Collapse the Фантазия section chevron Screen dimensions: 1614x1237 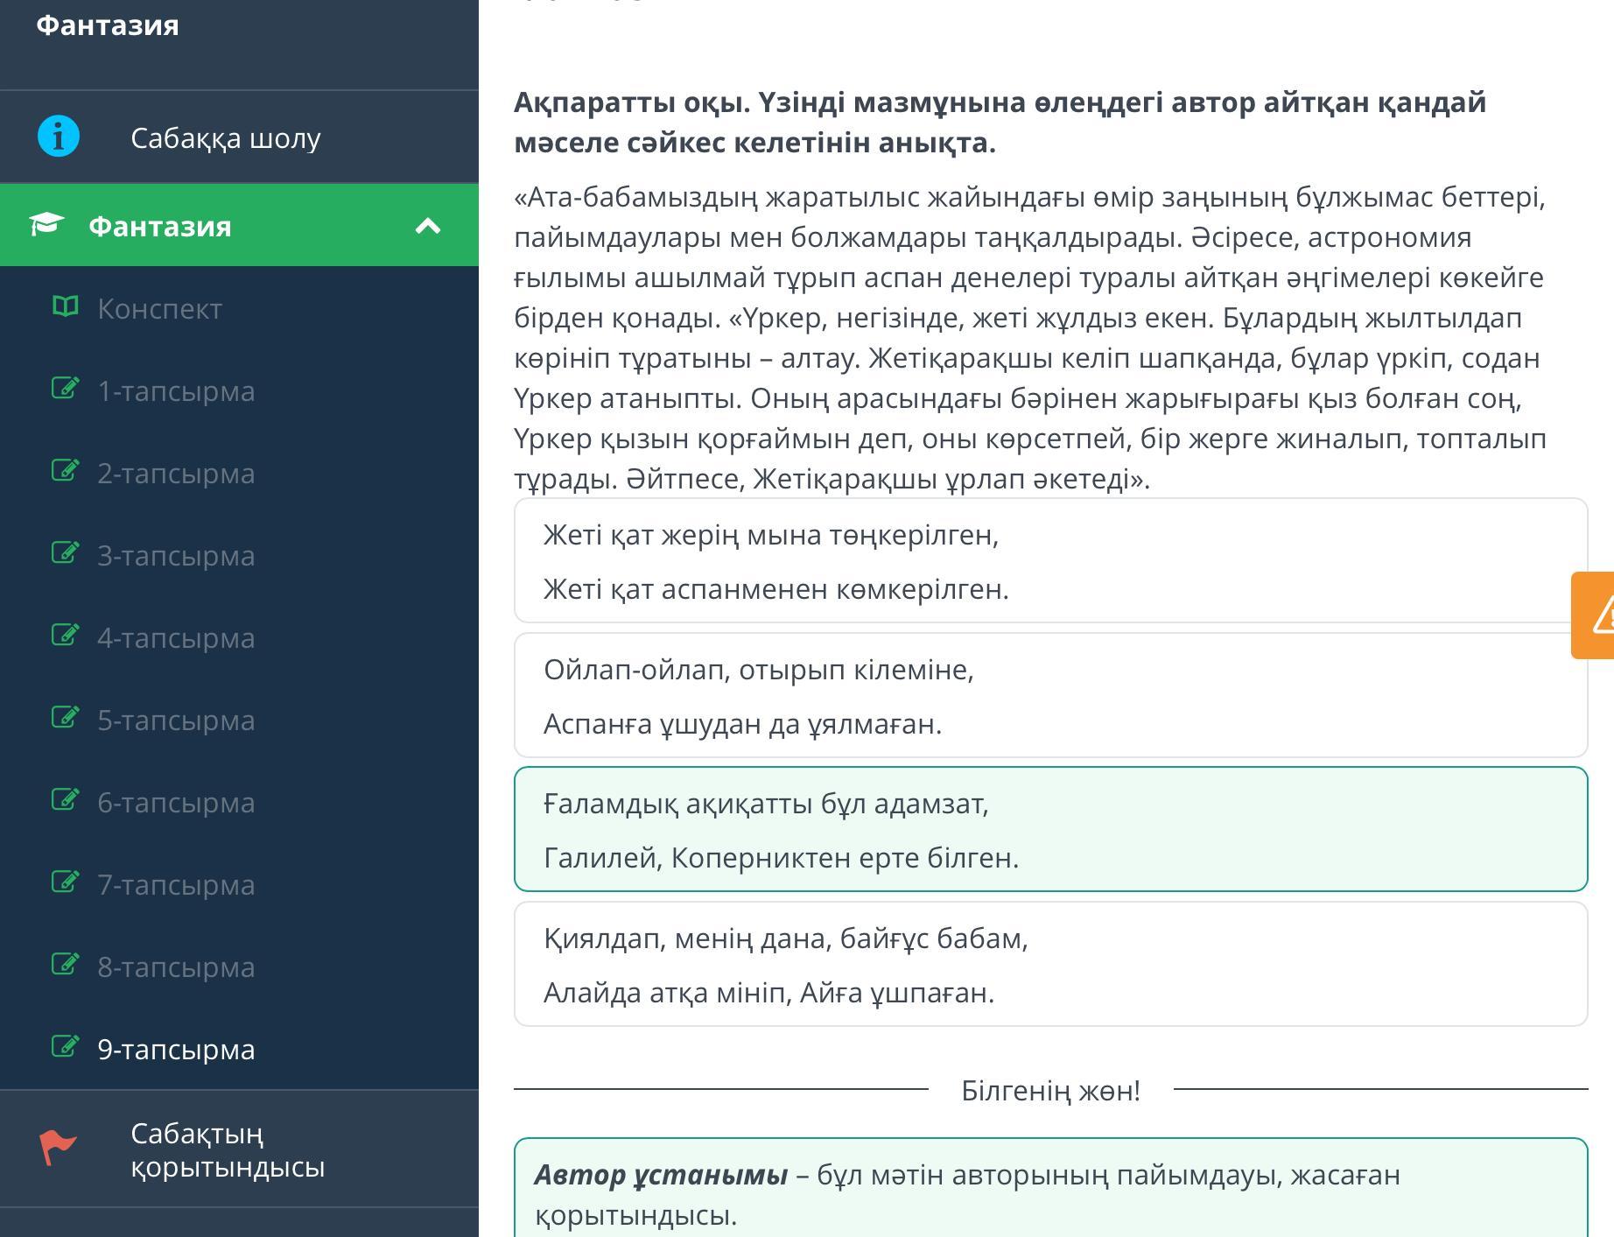coord(427,226)
